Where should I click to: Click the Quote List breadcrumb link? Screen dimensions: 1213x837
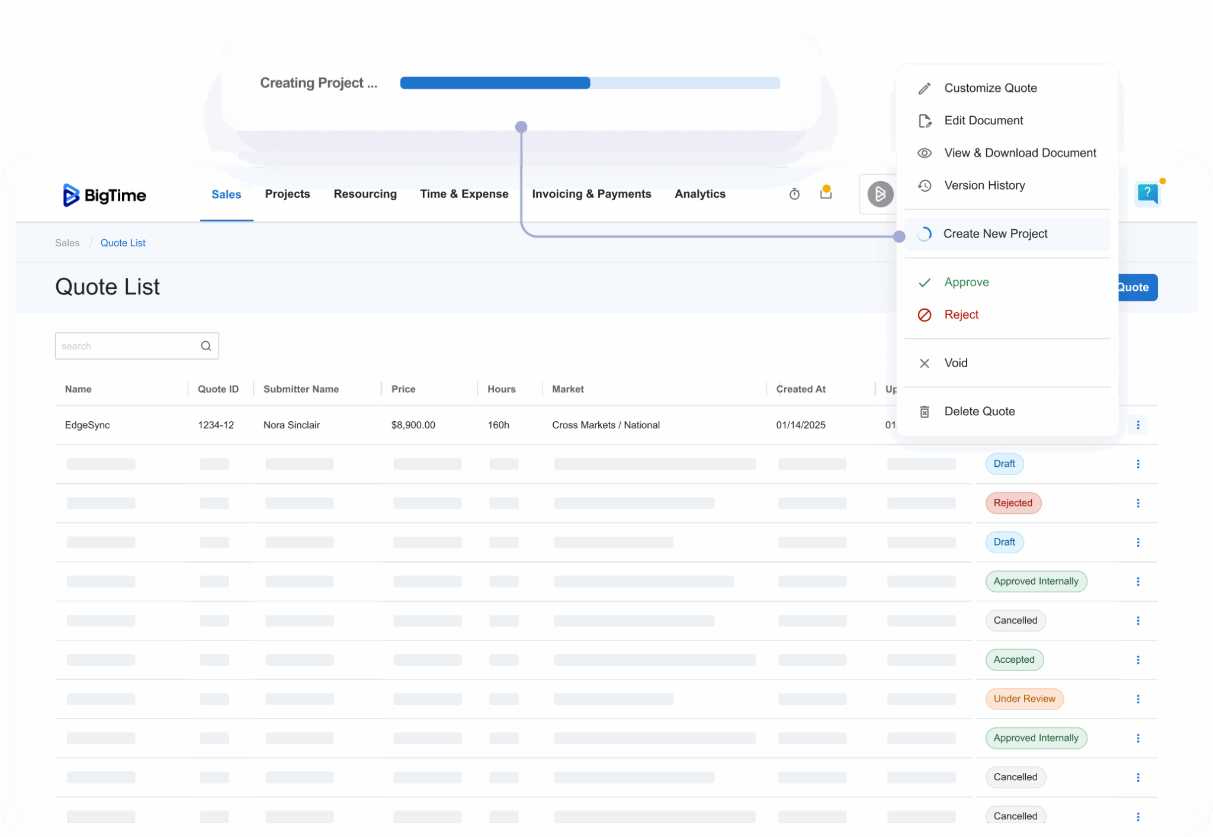point(123,243)
